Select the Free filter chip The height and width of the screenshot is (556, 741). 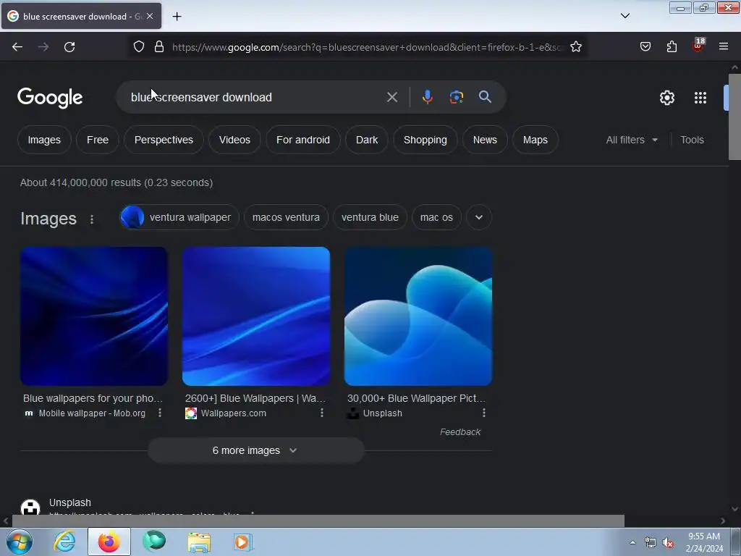[x=98, y=140]
